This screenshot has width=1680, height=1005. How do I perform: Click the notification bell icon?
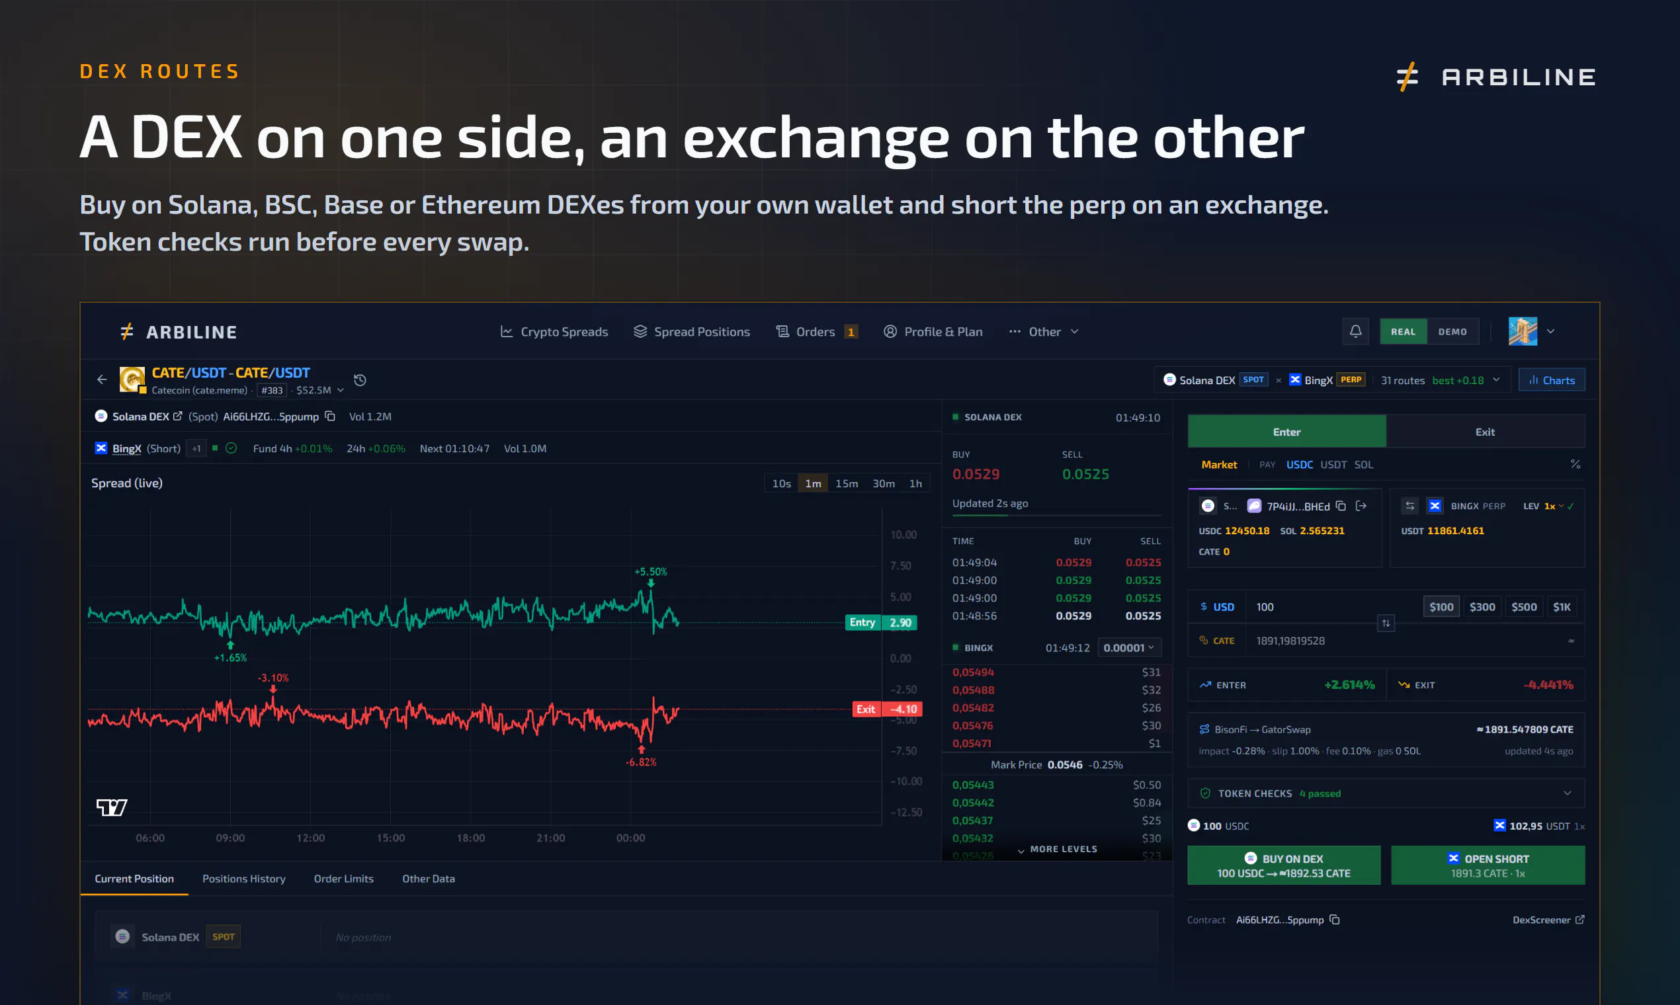(1355, 331)
